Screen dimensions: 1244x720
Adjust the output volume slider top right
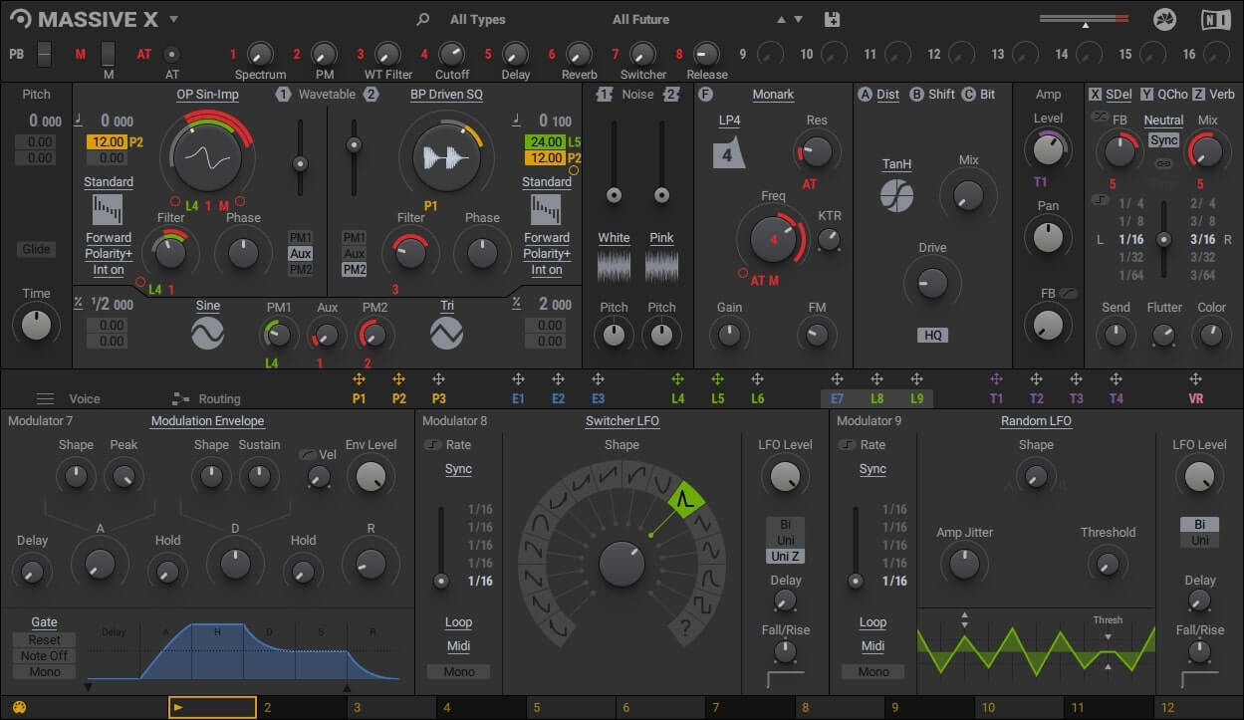coord(1085,18)
